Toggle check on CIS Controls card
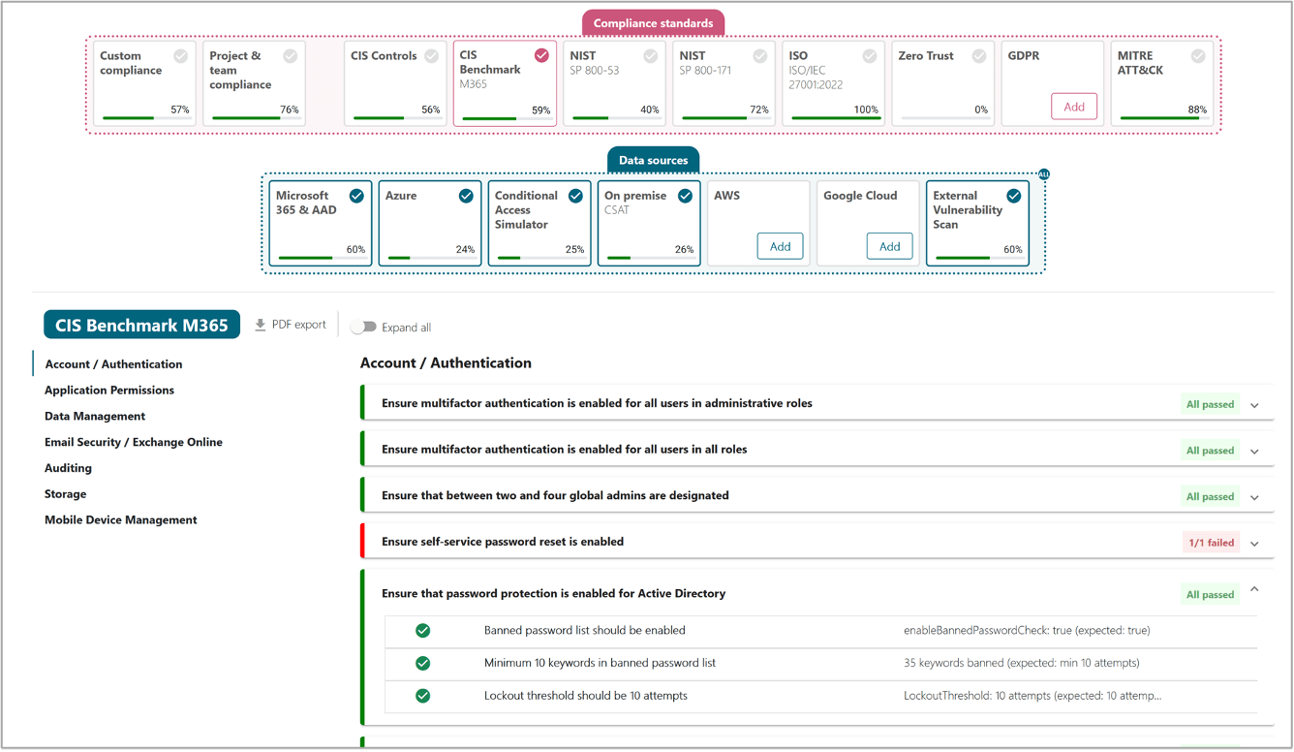 [432, 56]
